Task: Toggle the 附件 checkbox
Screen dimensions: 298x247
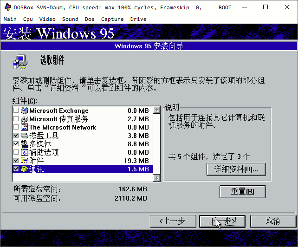Action: (x=16, y=161)
